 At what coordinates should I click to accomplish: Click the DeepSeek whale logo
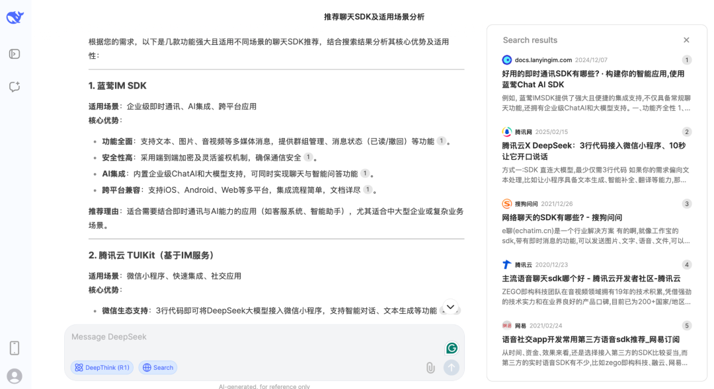15,17
